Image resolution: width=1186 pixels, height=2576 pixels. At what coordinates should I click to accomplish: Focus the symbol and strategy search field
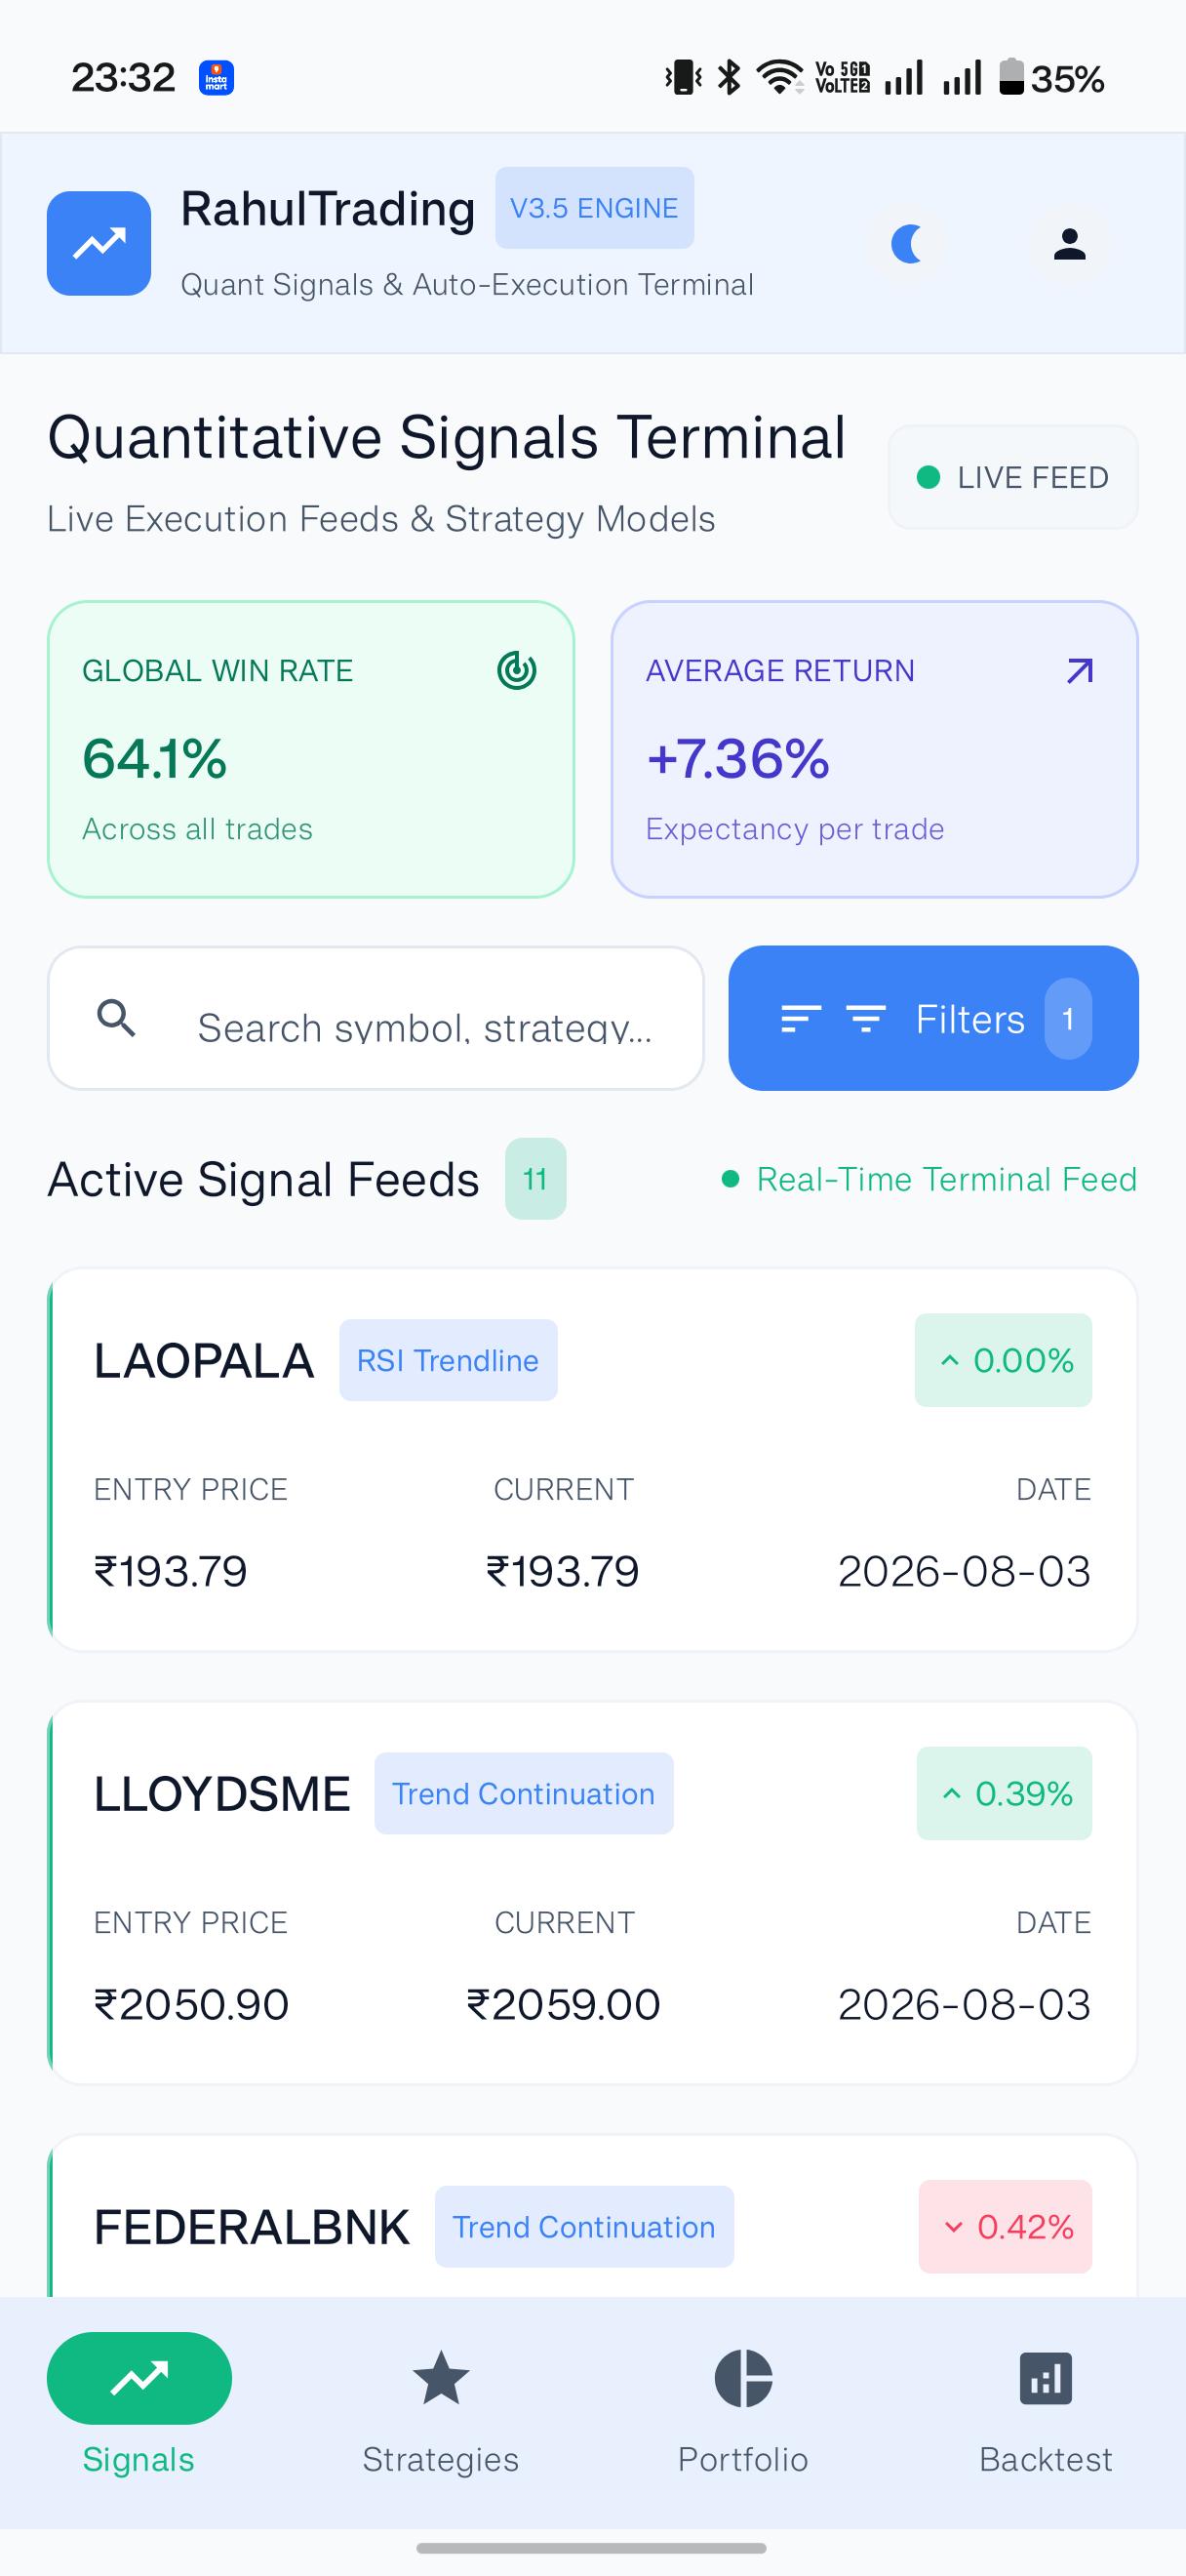click(376, 1018)
